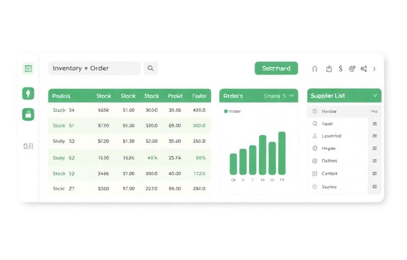
Task: Select the Locontial supplier name
Action: (332, 136)
